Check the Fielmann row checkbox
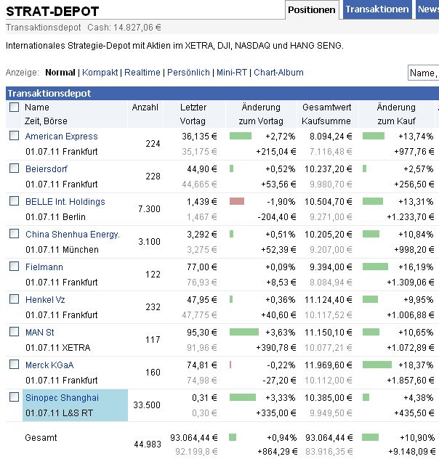The height and width of the screenshot is (467, 439). [14, 267]
